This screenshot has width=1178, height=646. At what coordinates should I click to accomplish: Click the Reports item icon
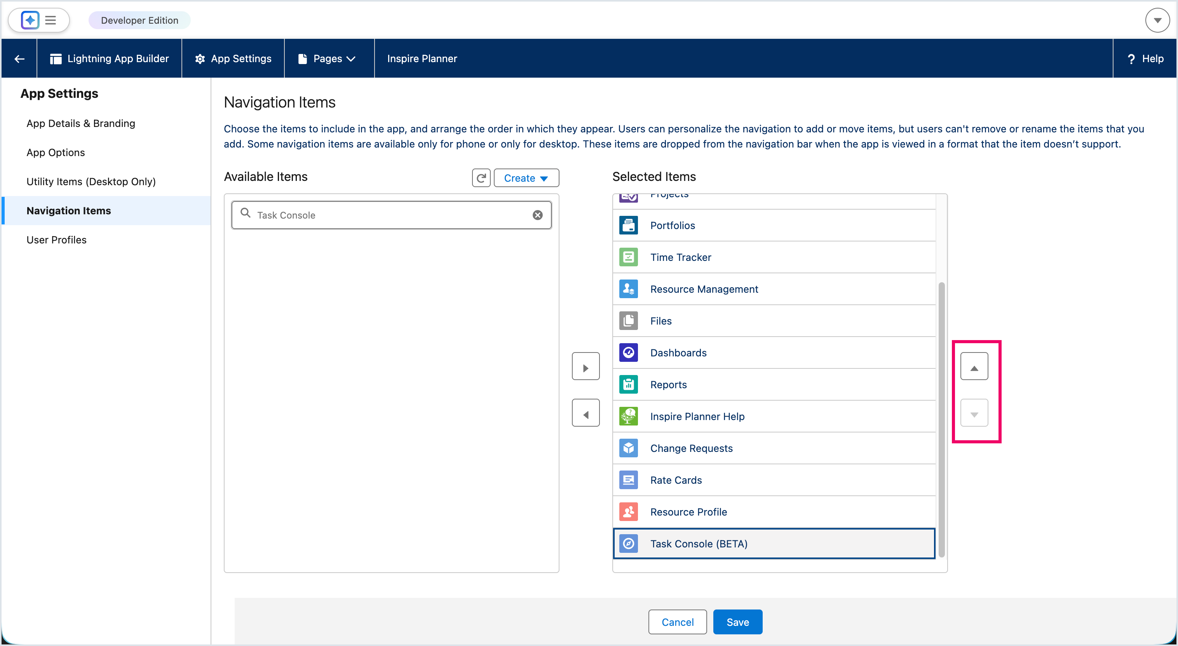[x=628, y=385]
